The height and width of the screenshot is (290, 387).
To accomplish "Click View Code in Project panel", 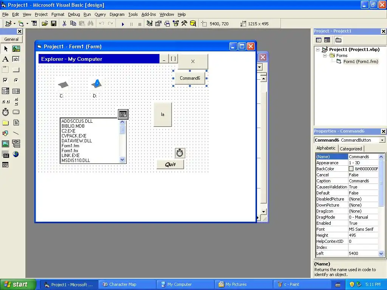I will [319, 40].
